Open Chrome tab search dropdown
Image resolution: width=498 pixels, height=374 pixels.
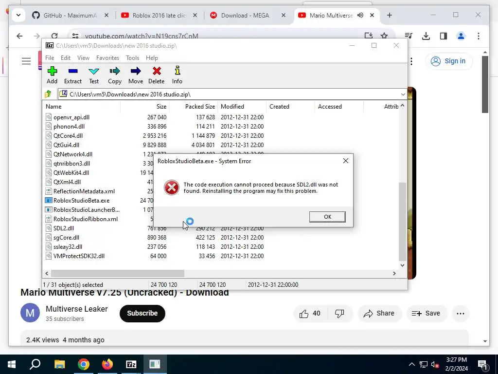click(x=18, y=15)
